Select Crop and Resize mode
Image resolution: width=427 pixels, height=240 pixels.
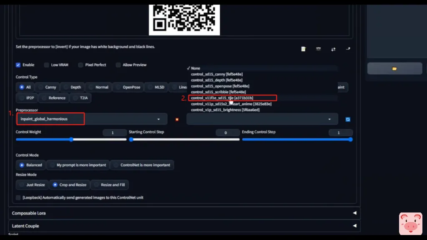70,185
